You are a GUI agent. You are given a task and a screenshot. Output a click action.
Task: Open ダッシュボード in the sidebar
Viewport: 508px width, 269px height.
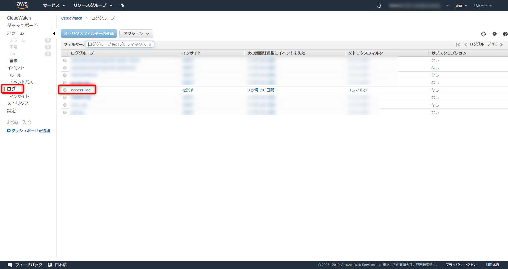pos(22,25)
